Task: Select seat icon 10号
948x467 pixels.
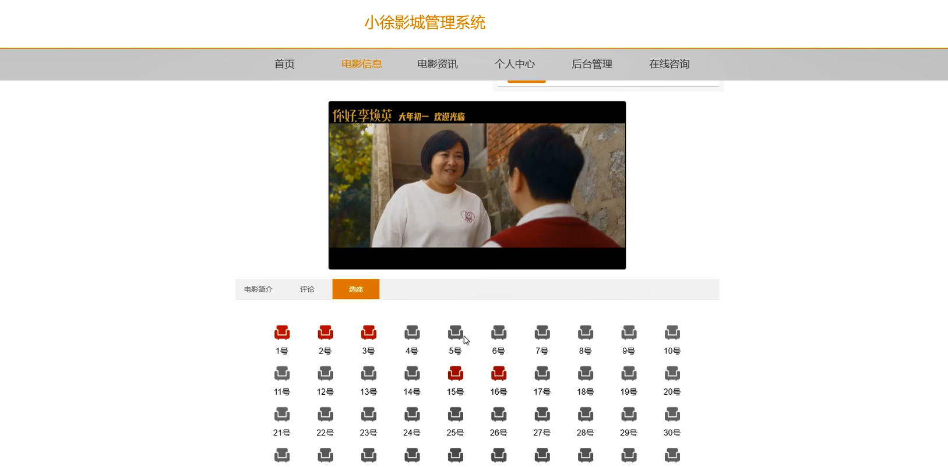Action: coord(672,332)
